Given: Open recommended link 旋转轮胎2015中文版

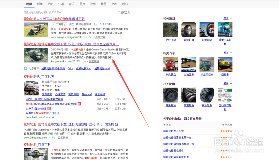Looking at the screenshot, I should coord(53,69).
